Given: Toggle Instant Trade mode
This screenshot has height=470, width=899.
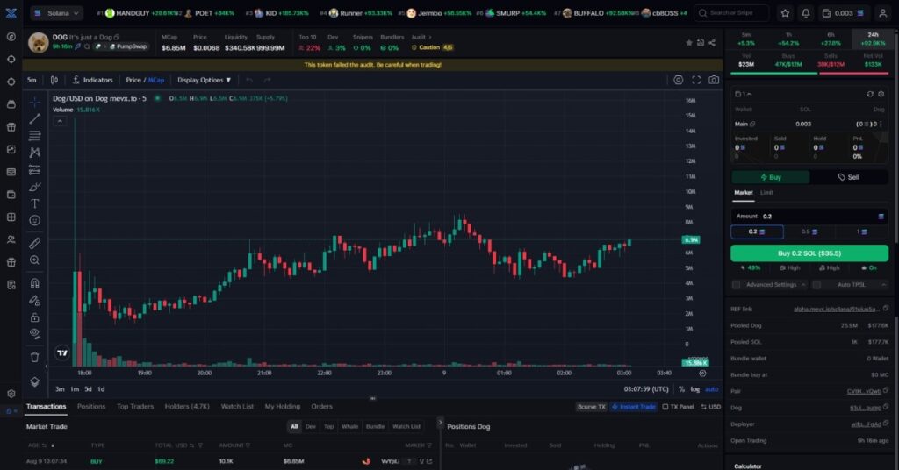Looking at the screenshot, I should [x=634, y=407].
